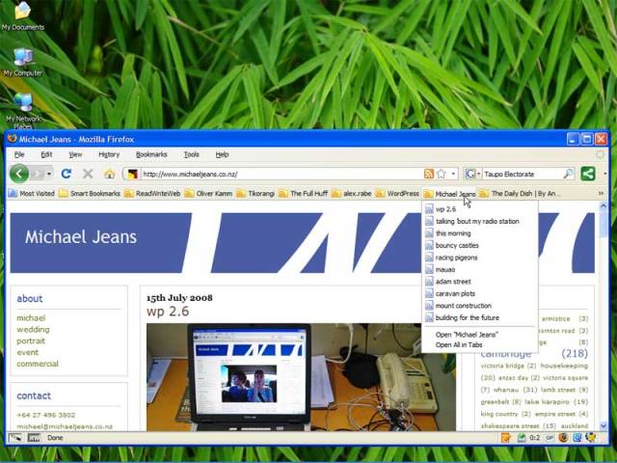Viewport: 617px width, 463px height.
Task: Click the green Back navigation button
Action: (x=19, y=174)
